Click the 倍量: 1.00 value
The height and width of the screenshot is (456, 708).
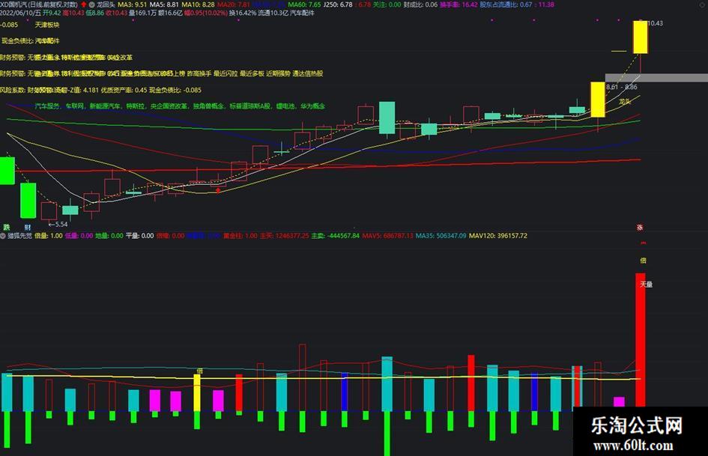point(49,236)
